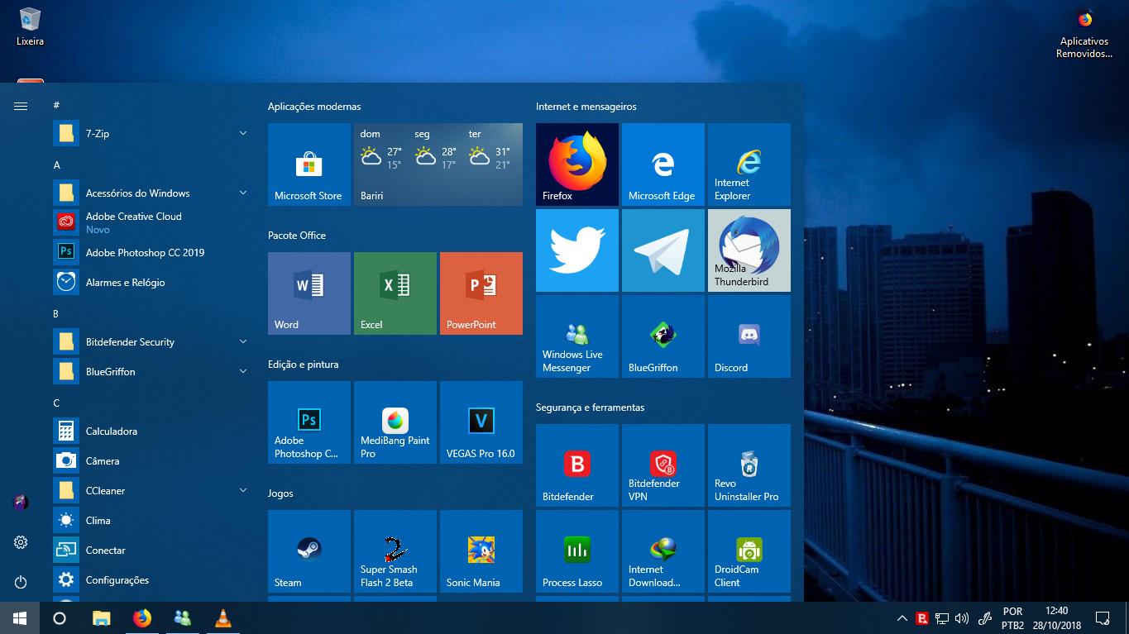Launch the PowerPoint tile

[481, 293]
